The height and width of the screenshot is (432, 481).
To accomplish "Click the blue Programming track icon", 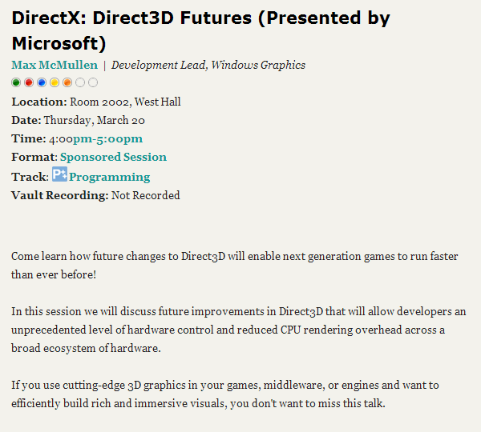I will tap(59, 174).
